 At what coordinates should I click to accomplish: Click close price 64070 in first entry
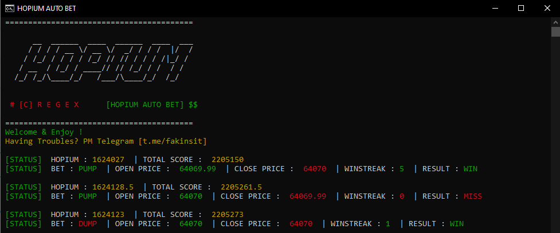click(x=315, y=169)
